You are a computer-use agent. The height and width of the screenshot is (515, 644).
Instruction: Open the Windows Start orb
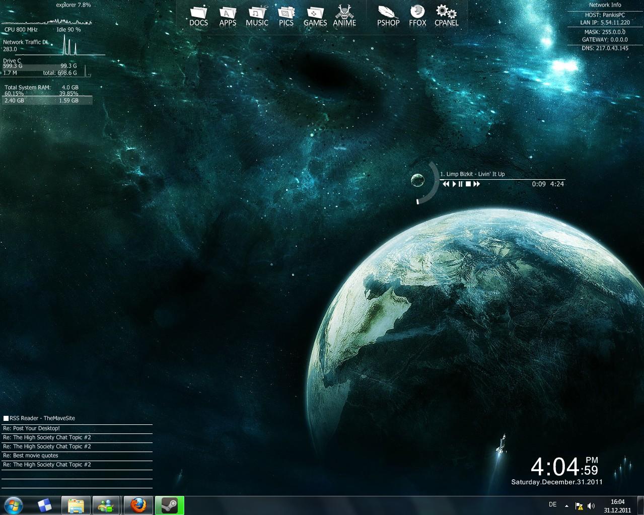pos(13,505)
